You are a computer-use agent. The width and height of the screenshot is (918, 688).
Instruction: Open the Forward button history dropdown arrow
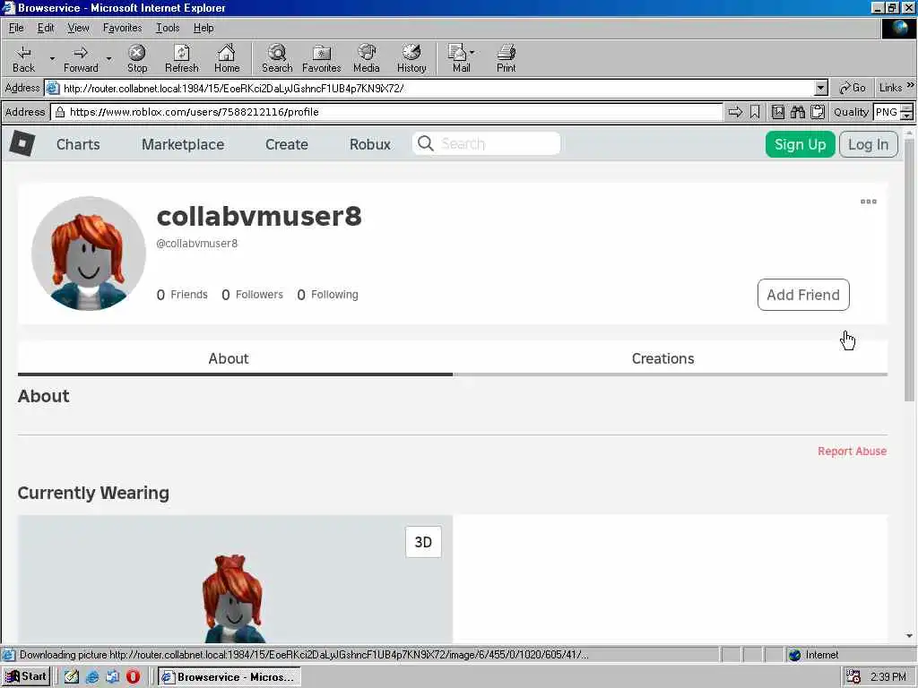(108, 58)
